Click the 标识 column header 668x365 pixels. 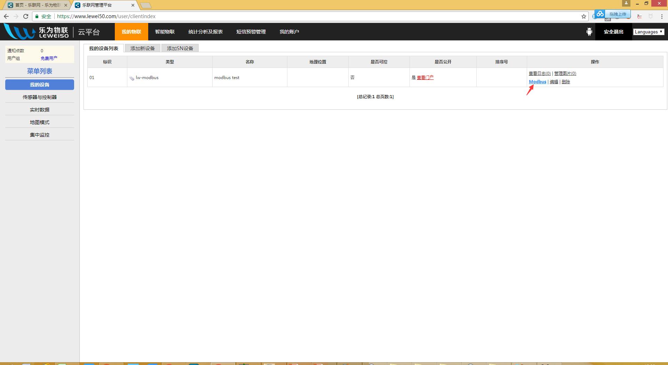(x=107, y=62)
